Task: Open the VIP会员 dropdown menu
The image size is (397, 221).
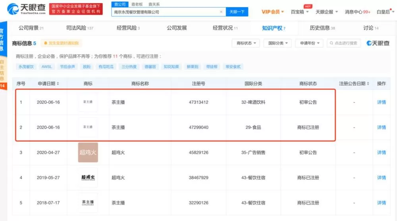Action: pos(272,12)
